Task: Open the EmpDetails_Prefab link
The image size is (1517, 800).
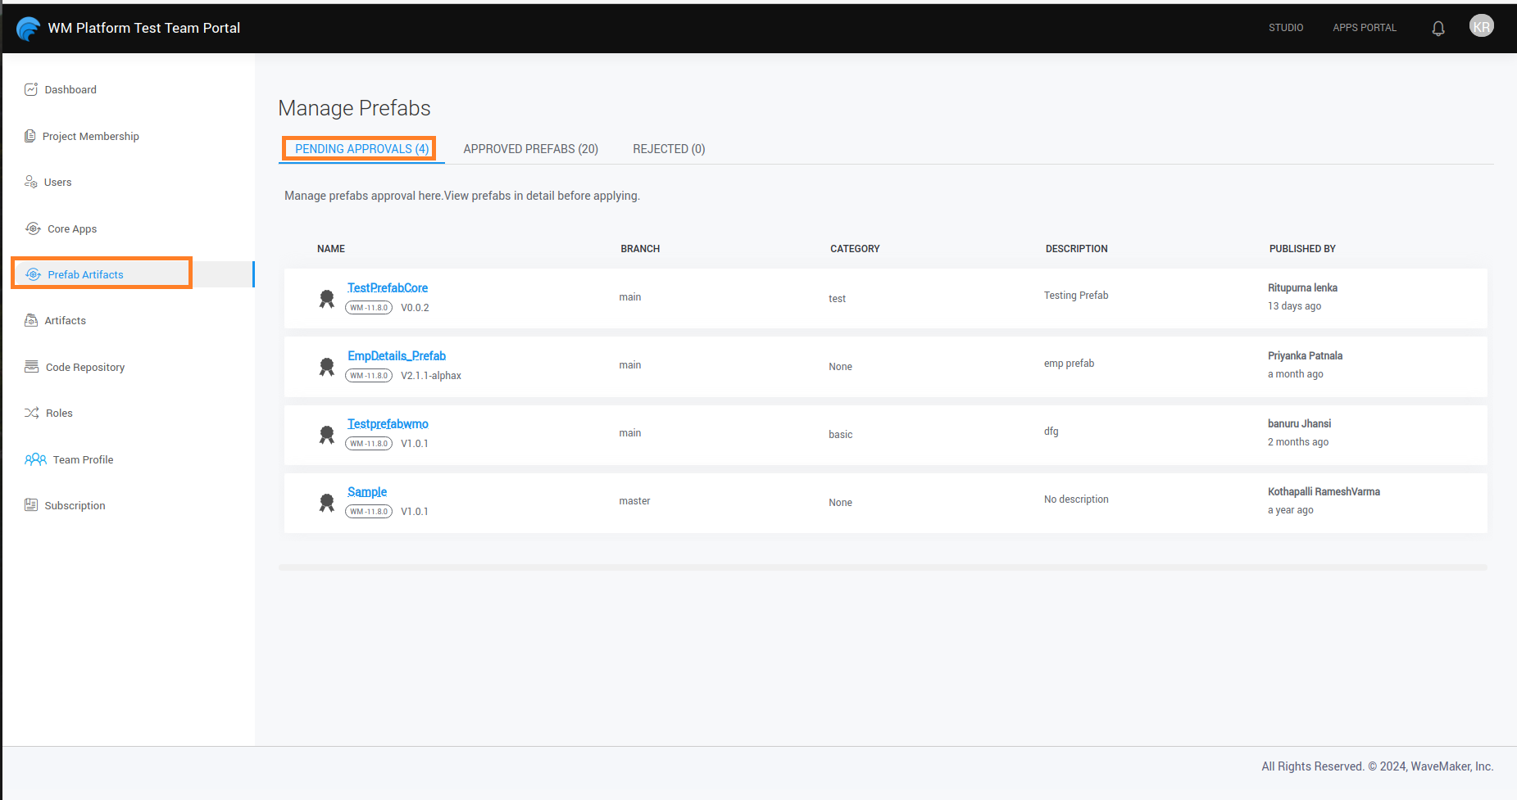Action: [x=396, y=356]
